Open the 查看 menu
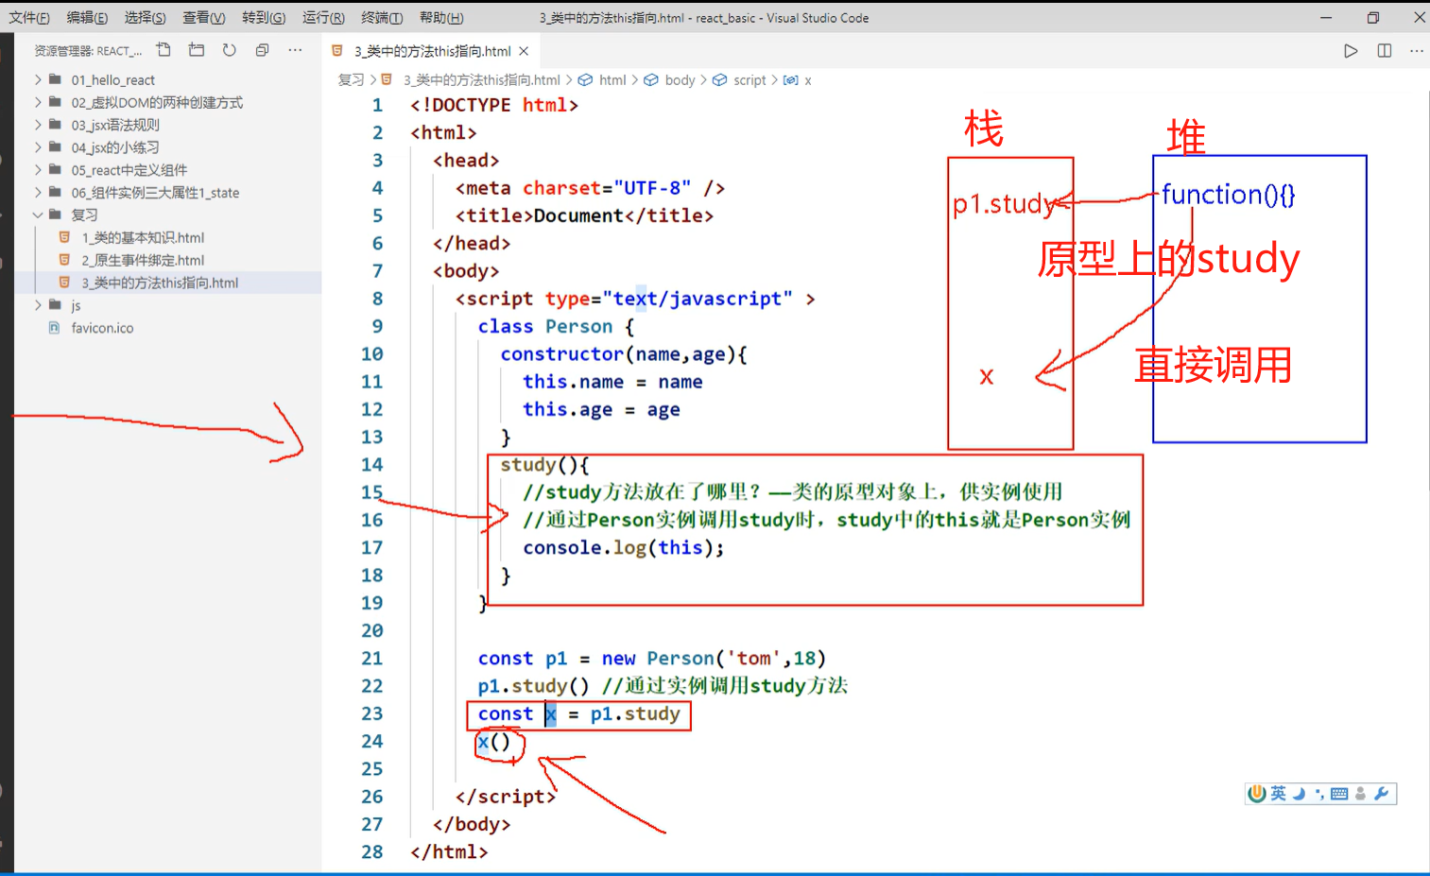 [204, 17]
